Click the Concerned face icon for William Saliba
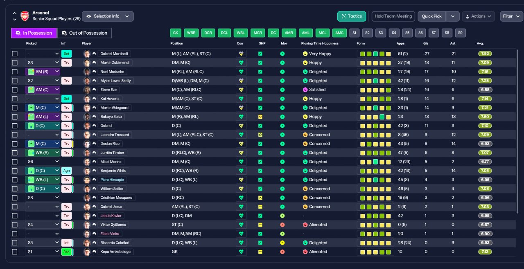 [305, 189]
